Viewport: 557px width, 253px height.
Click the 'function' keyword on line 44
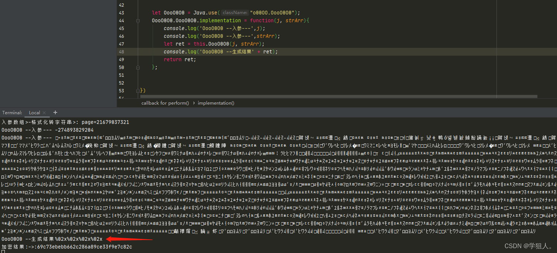pyautogui.click(x=262, y=20)
